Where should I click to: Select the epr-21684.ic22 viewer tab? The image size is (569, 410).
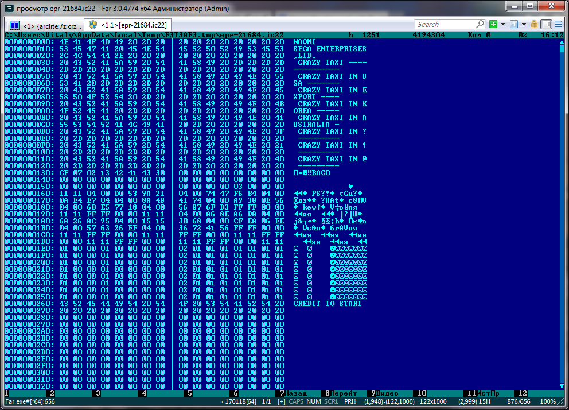coord(128,25)
